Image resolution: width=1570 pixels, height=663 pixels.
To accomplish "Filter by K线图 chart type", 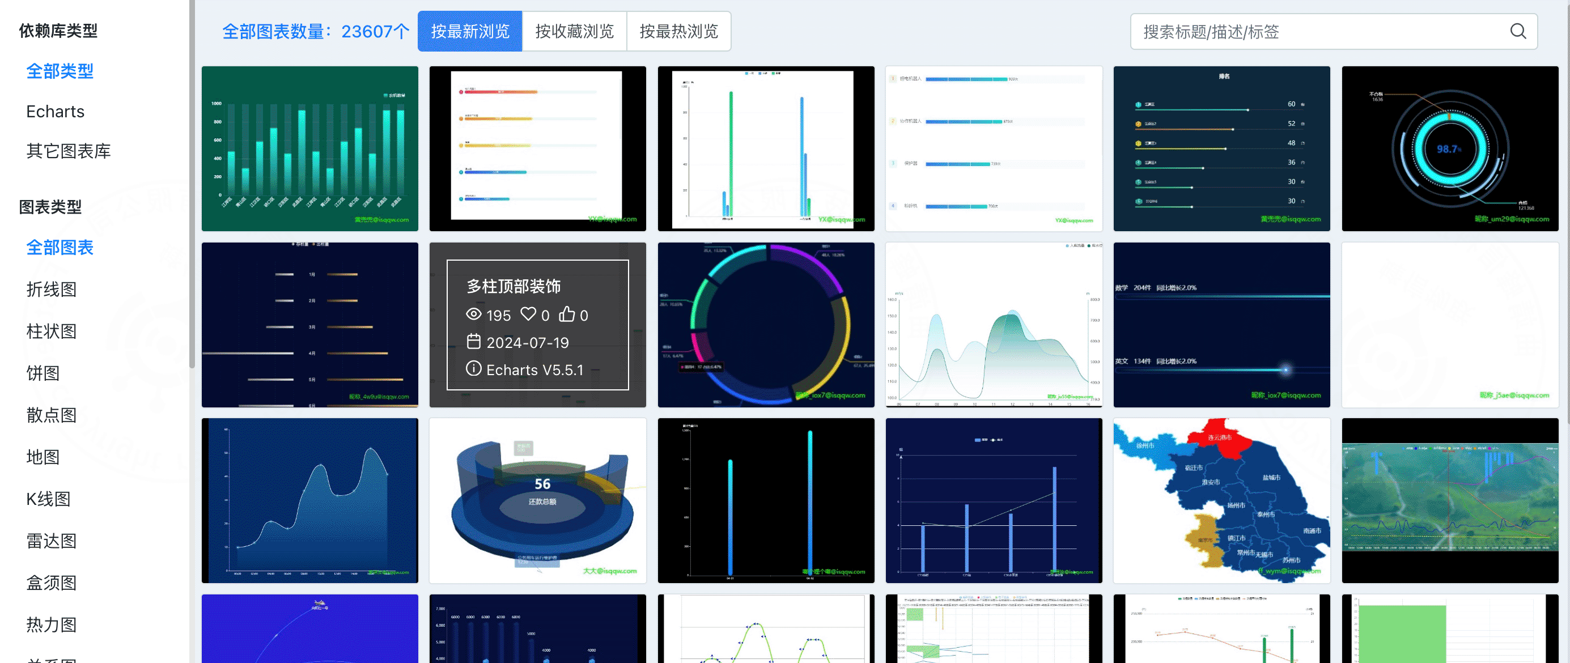I will (x=48, y=499).
